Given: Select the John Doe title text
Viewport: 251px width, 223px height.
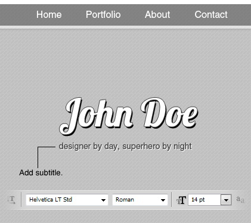Looking at the screenshot, I should coord(129,116).
